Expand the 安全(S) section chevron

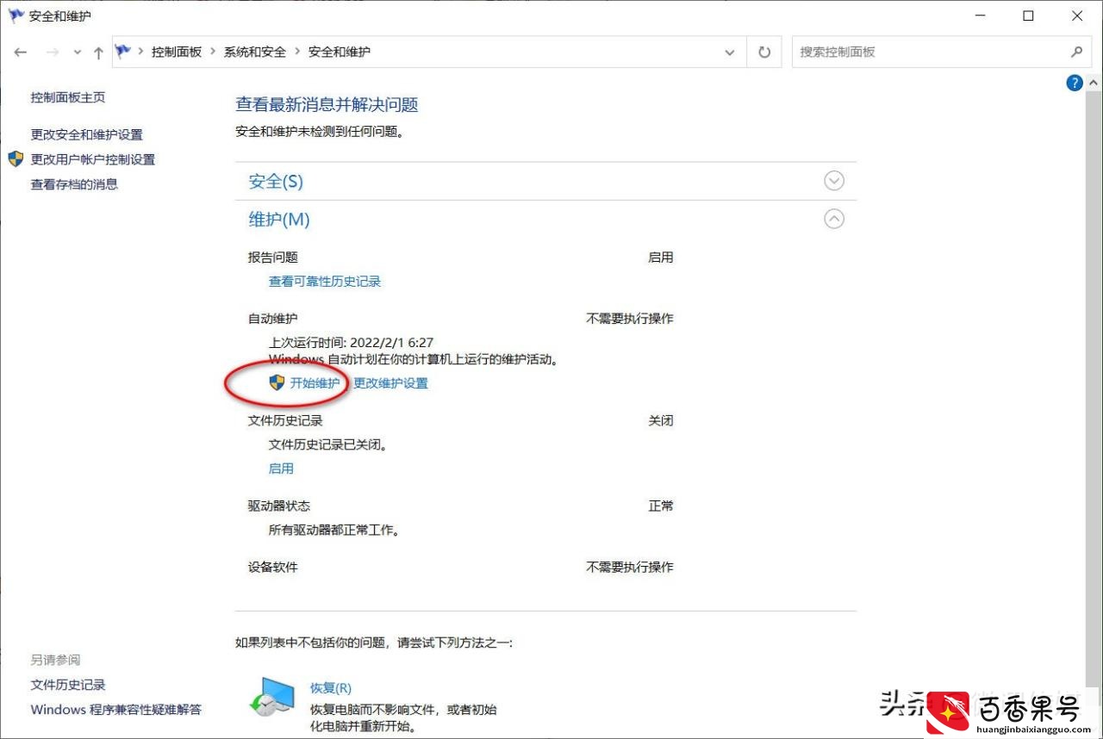(834, 181)
